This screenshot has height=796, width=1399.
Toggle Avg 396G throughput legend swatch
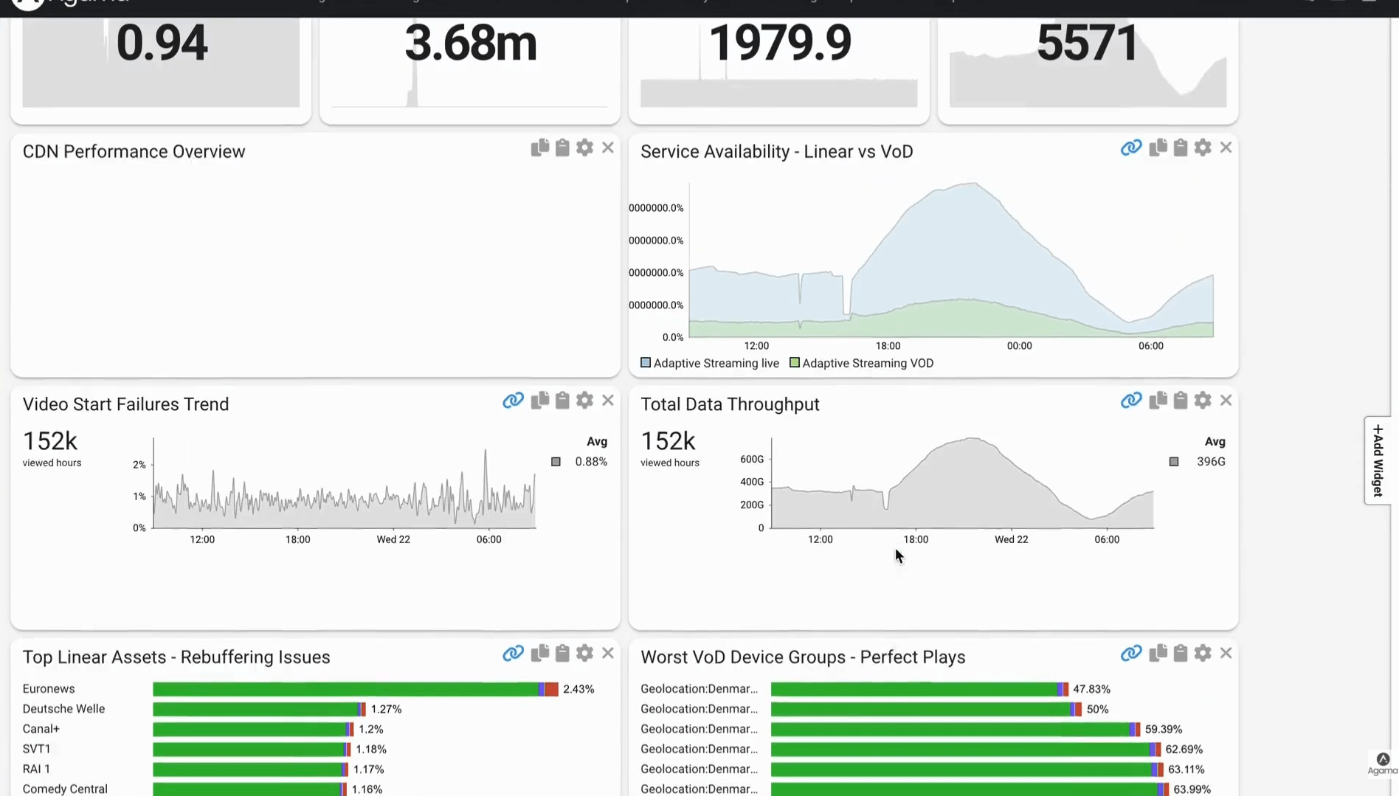pos(1174,462)
